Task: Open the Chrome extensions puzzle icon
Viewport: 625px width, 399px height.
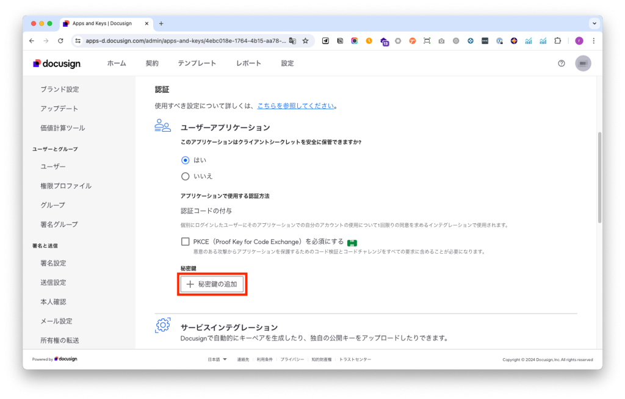Action: 557,41
